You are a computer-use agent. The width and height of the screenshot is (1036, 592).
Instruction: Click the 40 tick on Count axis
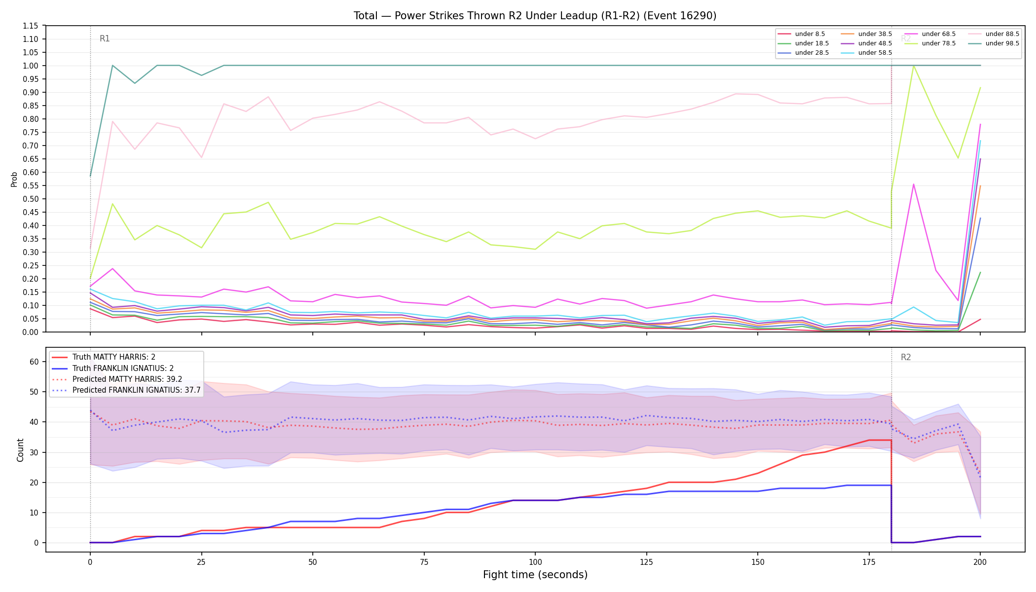34,422
